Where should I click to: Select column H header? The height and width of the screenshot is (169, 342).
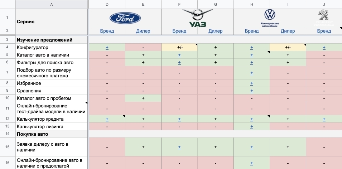[251, 4]
